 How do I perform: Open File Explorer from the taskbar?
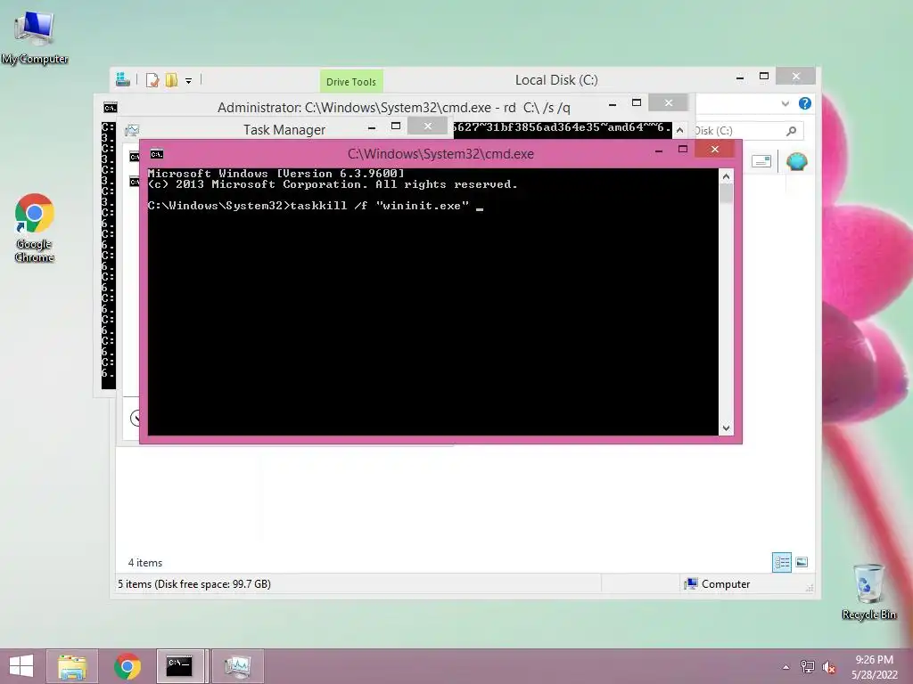pos(72,666)
